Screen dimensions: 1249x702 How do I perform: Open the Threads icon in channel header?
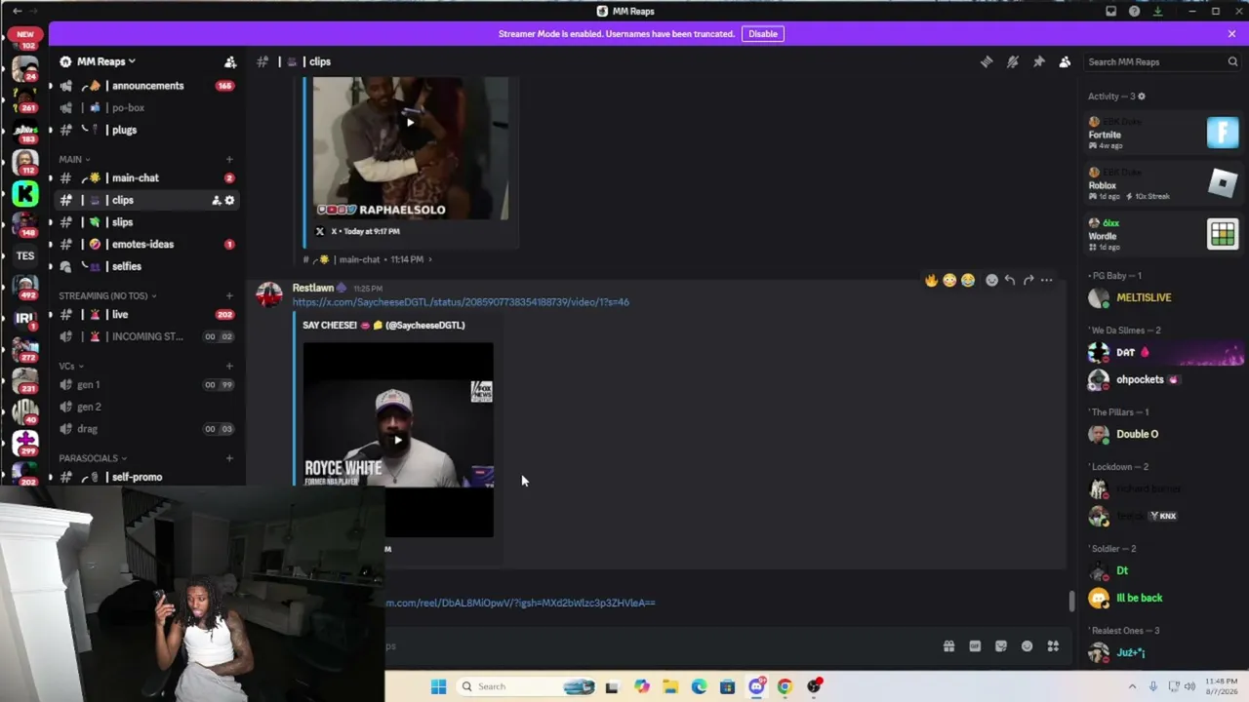pos(987,61)
